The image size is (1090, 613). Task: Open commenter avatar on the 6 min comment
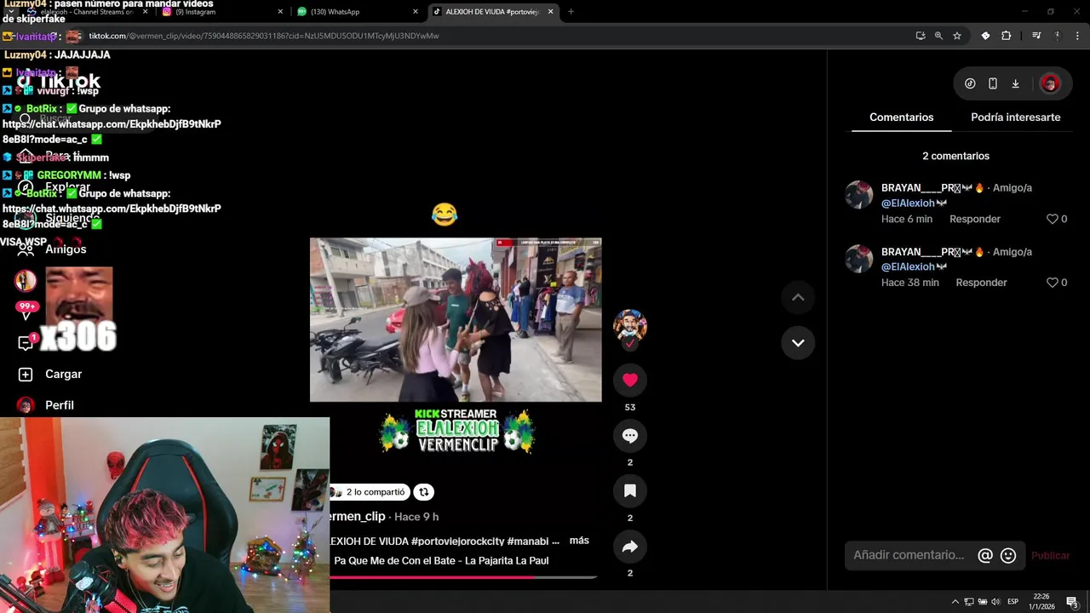858,195
